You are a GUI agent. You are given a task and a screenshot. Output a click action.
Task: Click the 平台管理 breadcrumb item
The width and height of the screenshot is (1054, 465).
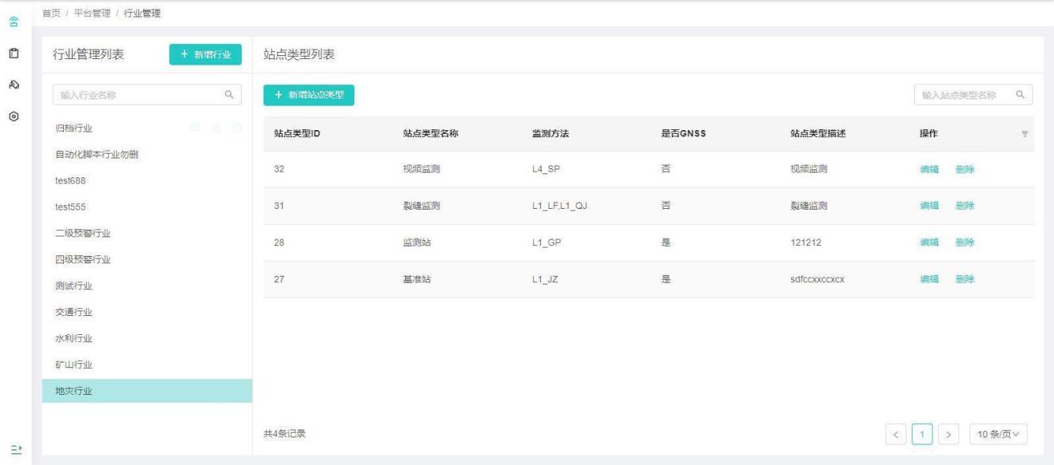(x=92, y=13)
